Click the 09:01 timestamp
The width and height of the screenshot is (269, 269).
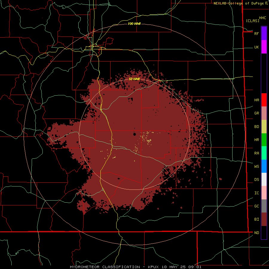coord(195,267)
